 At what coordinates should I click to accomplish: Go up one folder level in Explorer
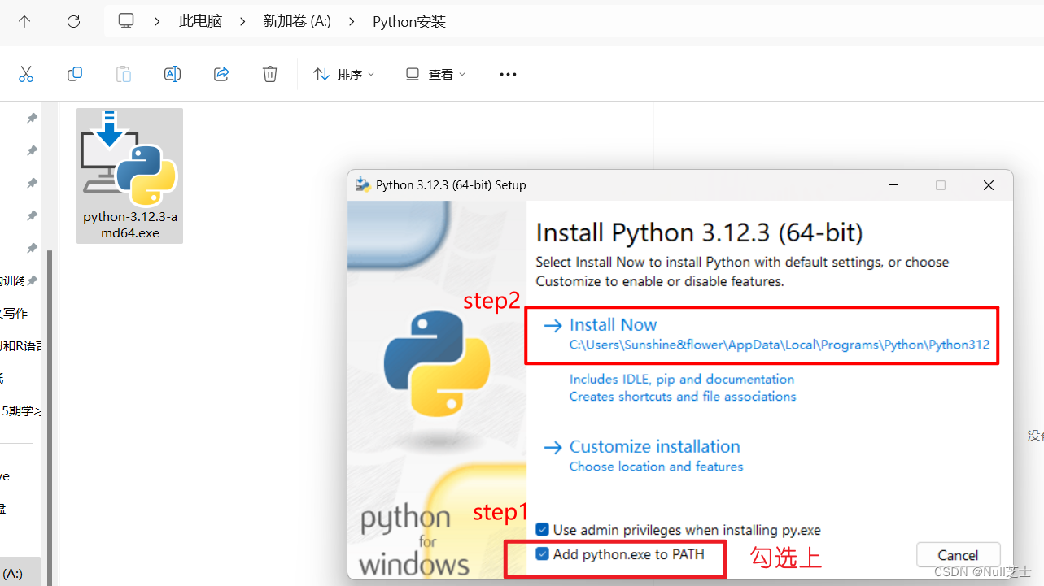[x=24, y=22]
